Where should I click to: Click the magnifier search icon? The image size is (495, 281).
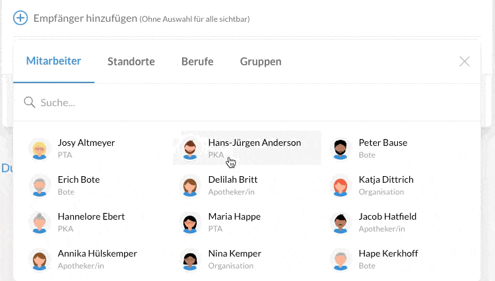[x=29, y=102]
